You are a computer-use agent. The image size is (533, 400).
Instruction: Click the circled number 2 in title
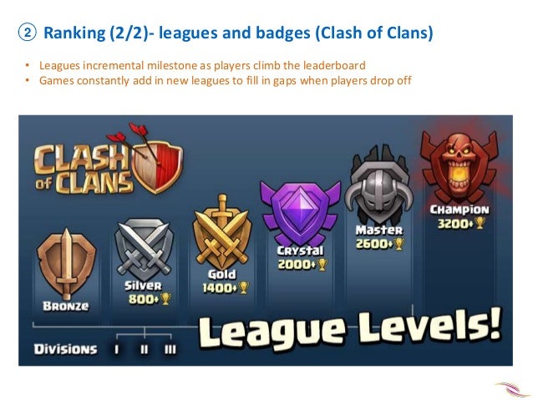point(27,33)
